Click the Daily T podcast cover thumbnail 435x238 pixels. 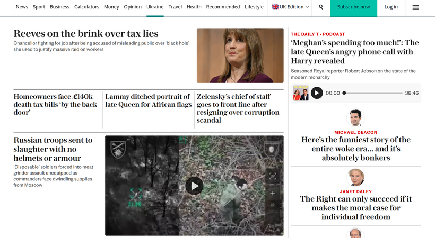point(301,93)
